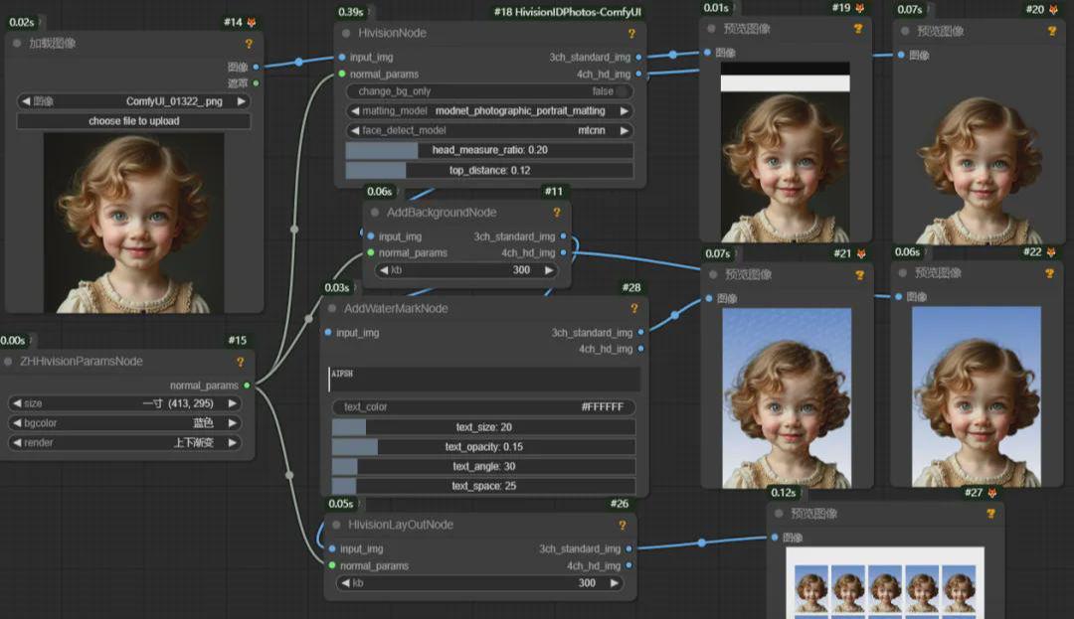Collapse the AddWaterMarkNode via its title dot
The height and width of the screenshot is (619, 1074).
(333, 309)
